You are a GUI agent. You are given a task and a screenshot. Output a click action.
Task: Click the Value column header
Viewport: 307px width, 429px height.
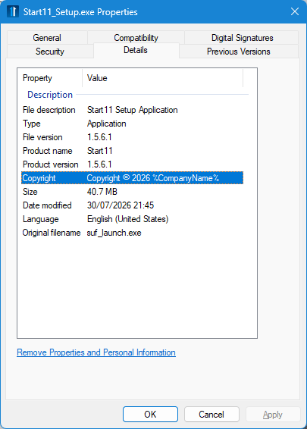(162, 78)
